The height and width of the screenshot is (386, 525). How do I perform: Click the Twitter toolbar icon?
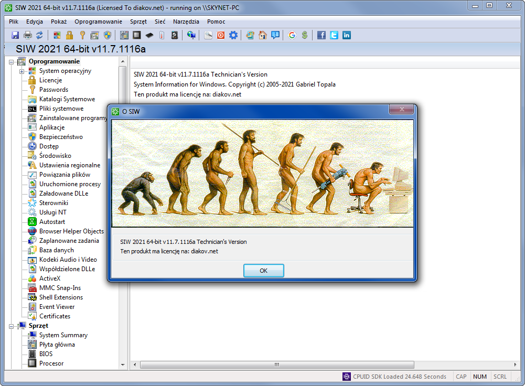334,35
